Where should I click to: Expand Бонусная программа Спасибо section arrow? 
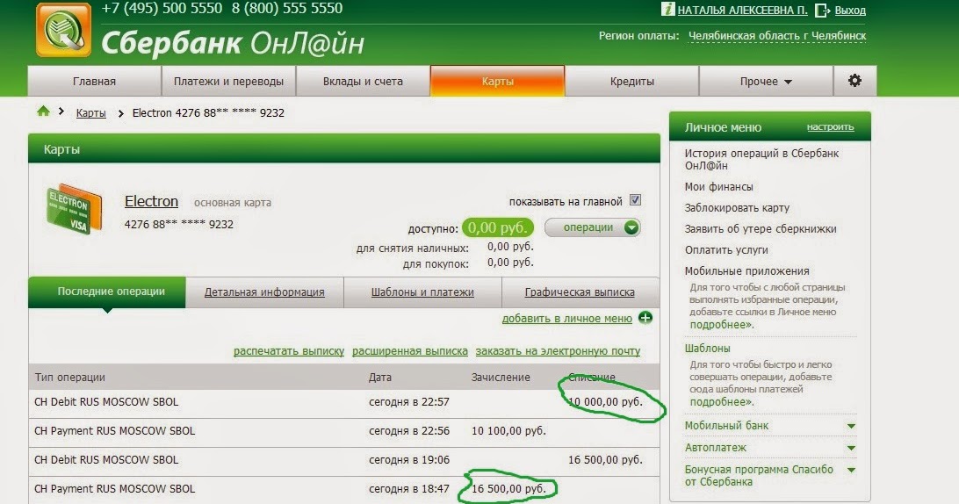[x=851, y=470]
